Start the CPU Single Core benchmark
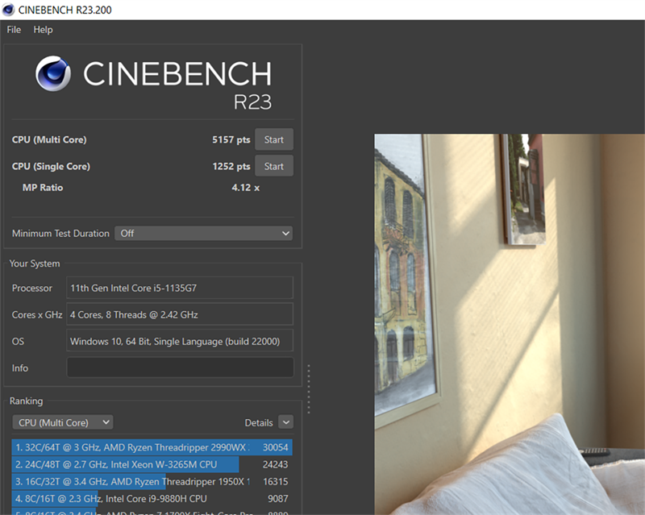 point(273,166)
